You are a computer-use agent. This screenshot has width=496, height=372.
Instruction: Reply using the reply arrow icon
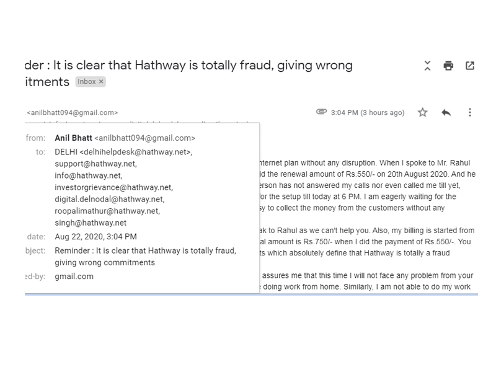coord(446,112)
